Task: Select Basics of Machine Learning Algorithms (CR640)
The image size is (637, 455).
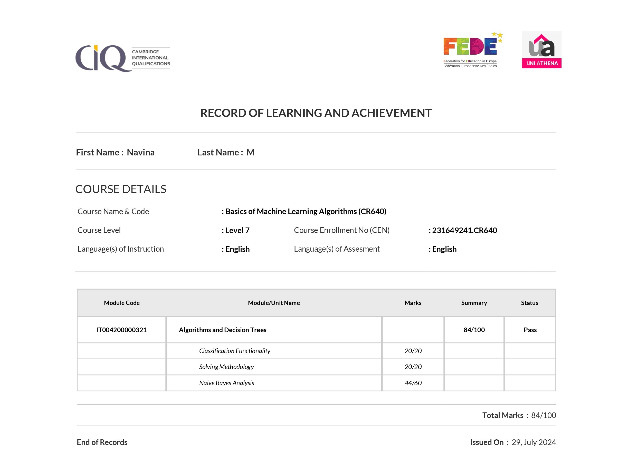Action: coord(306,211)
